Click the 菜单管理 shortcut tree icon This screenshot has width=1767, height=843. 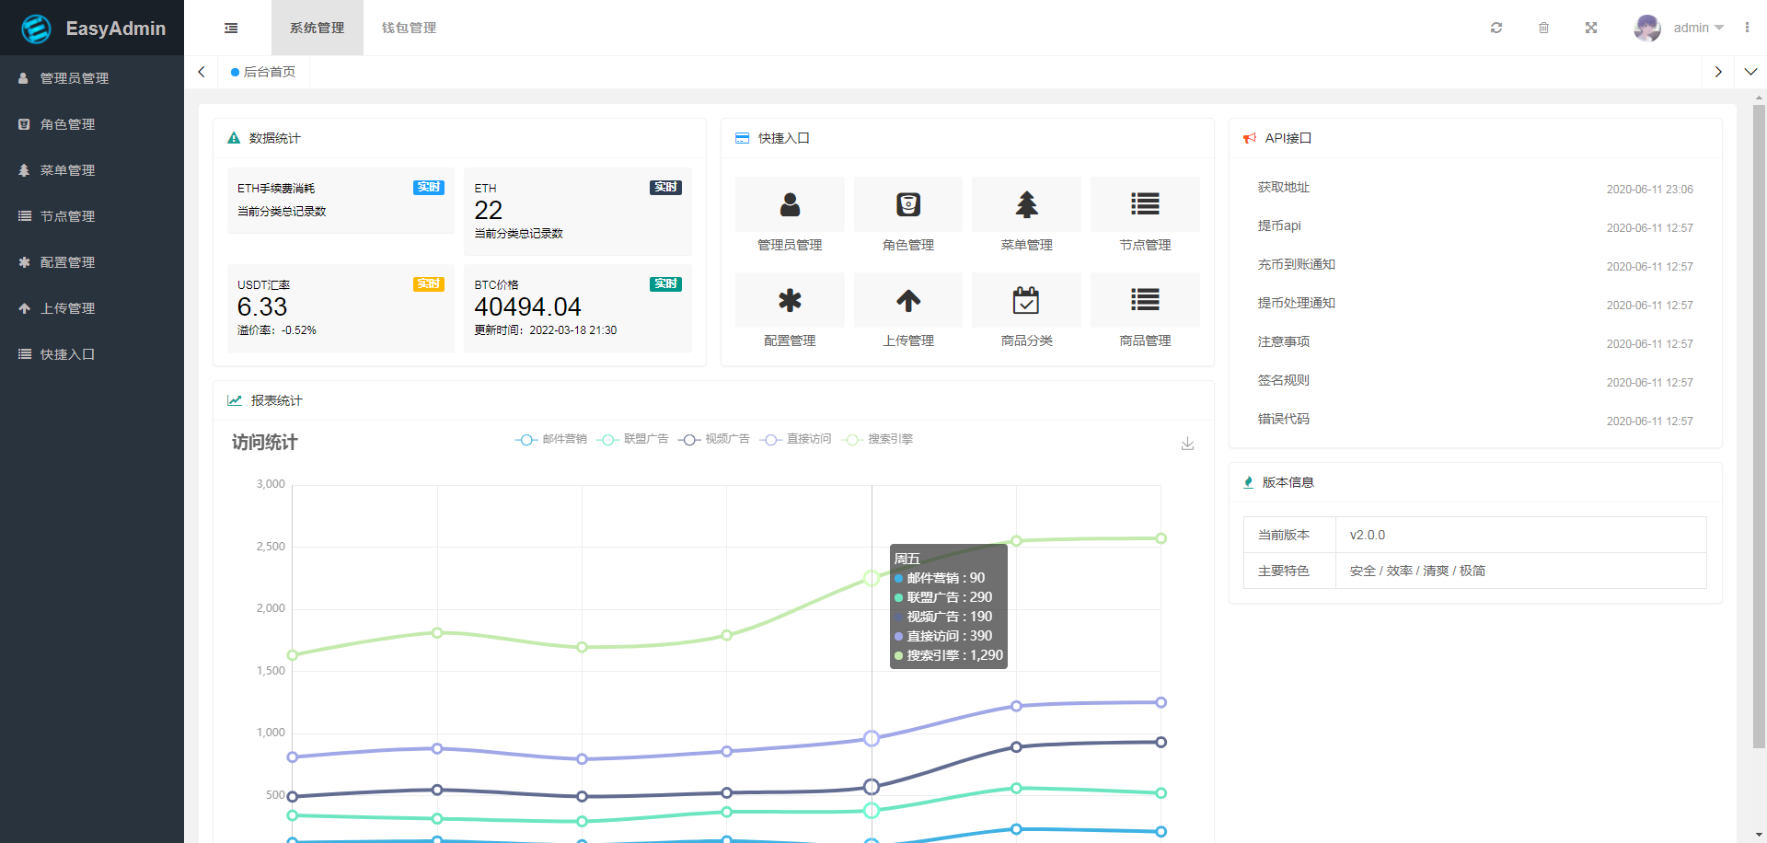click(x=1027, y=204)
